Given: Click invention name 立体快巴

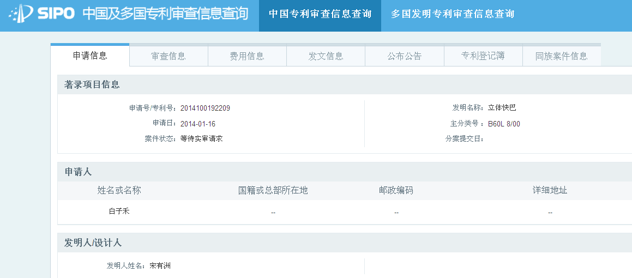Looking at the screenshot, I should coord(502,107).
